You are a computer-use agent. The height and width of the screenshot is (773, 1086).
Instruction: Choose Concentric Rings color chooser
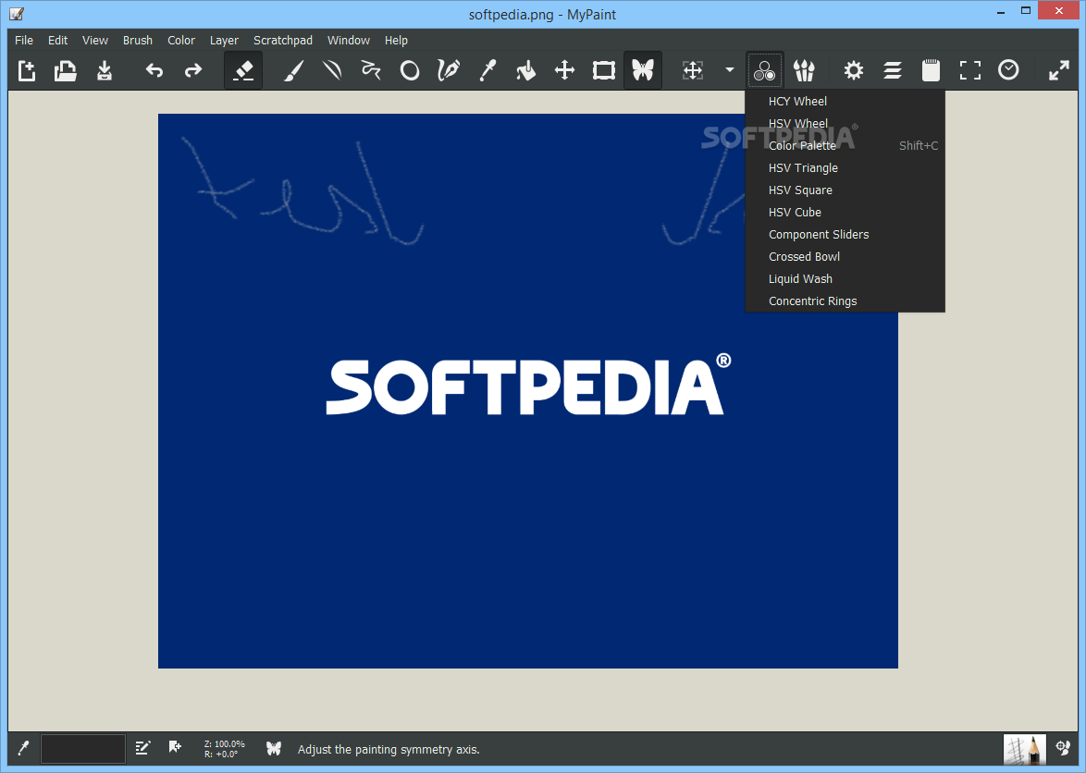pos(845,301)
